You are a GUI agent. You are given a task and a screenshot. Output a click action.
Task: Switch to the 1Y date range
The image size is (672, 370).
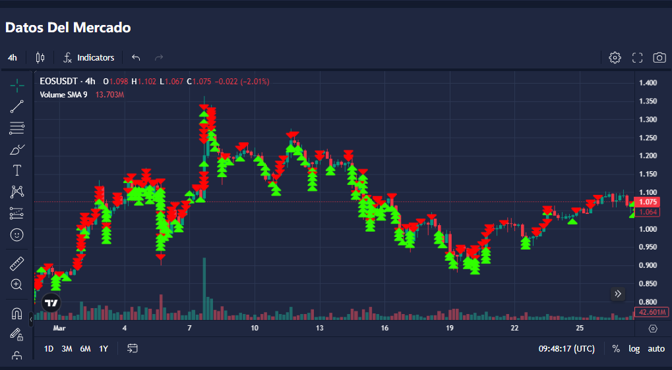[104, 348]
